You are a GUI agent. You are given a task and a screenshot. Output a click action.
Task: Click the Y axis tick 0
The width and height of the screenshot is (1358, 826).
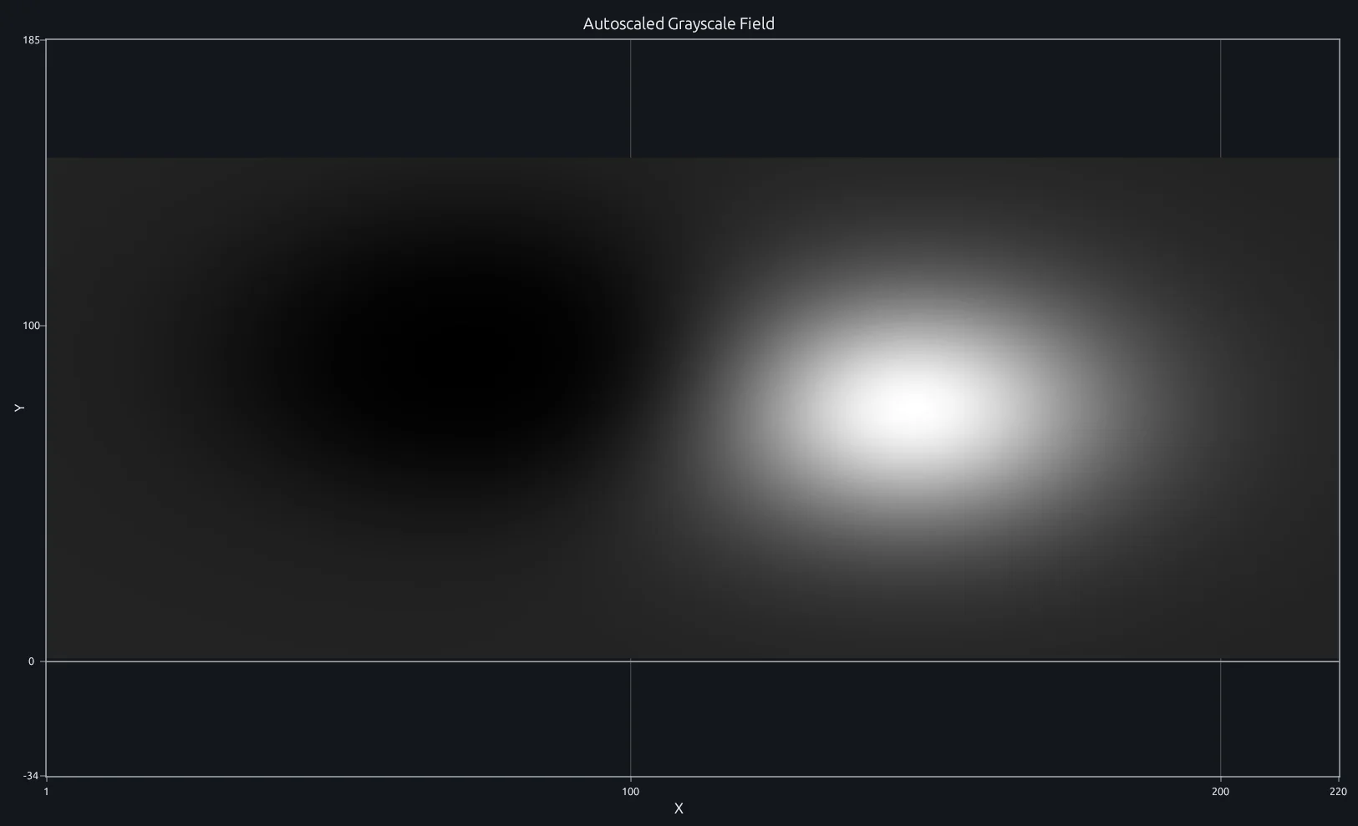pyautogui.click(x=32, y=661)
